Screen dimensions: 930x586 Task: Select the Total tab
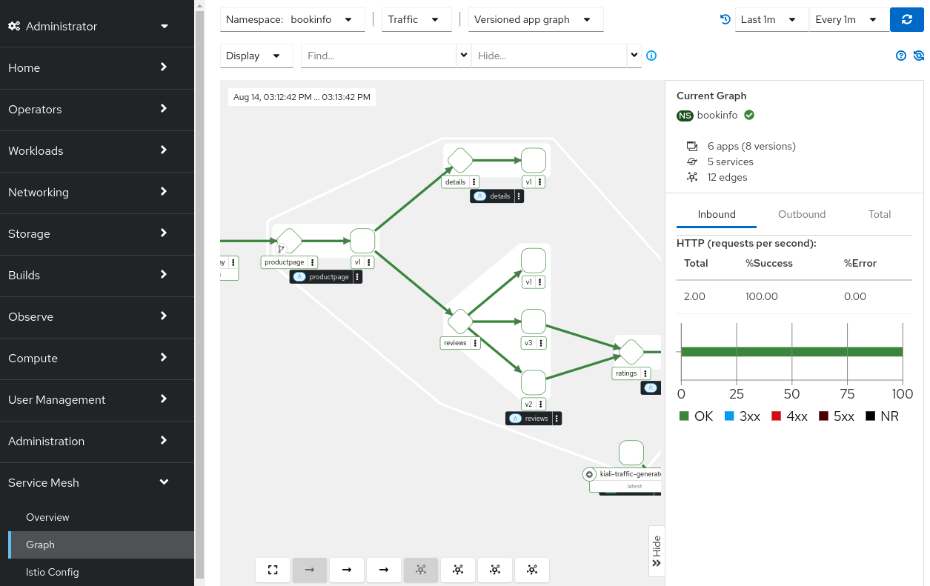[879, 214]
